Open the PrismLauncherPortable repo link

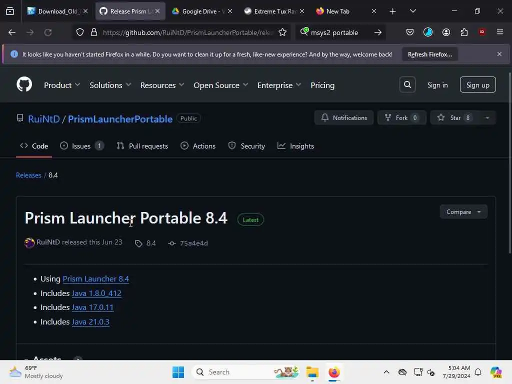pos(120,119)
